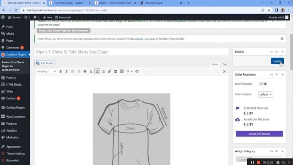Align text right
This screenshot has height=165, width=293.
pyautogui.click(x=103, y=71)
